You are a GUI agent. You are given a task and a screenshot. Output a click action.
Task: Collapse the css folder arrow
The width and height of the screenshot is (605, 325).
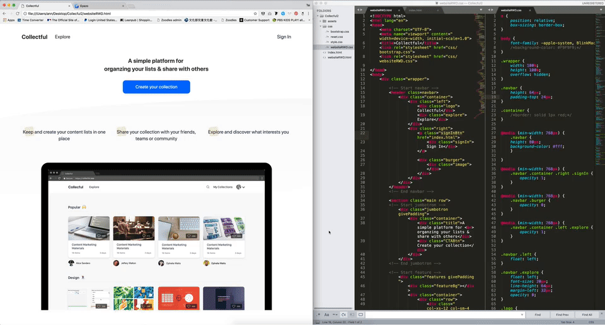[320, 26]
